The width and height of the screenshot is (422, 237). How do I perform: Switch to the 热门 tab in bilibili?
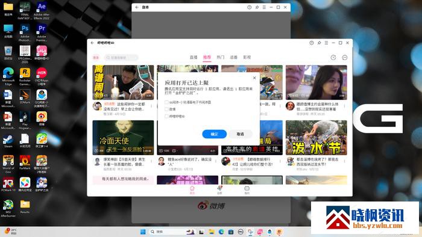[x=221, y=57]
